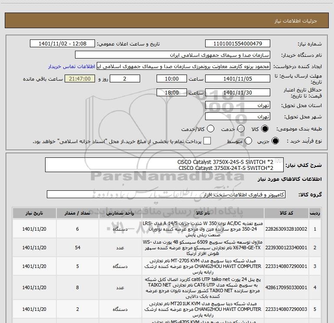Click the WS-X6748-GE-TX module item name
This screenshot has width=334, height=323.
coord(203,248)
